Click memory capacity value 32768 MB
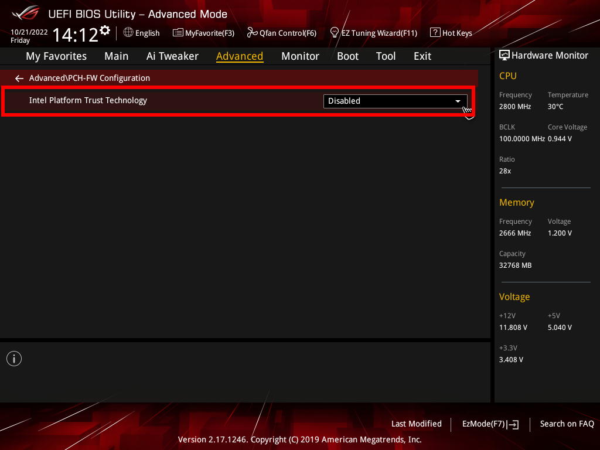600x450 pixels. click(515, 265)
